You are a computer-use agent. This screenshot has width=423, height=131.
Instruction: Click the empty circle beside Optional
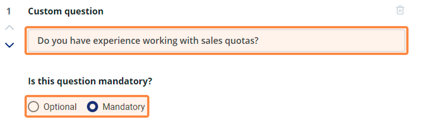[33, 107]
